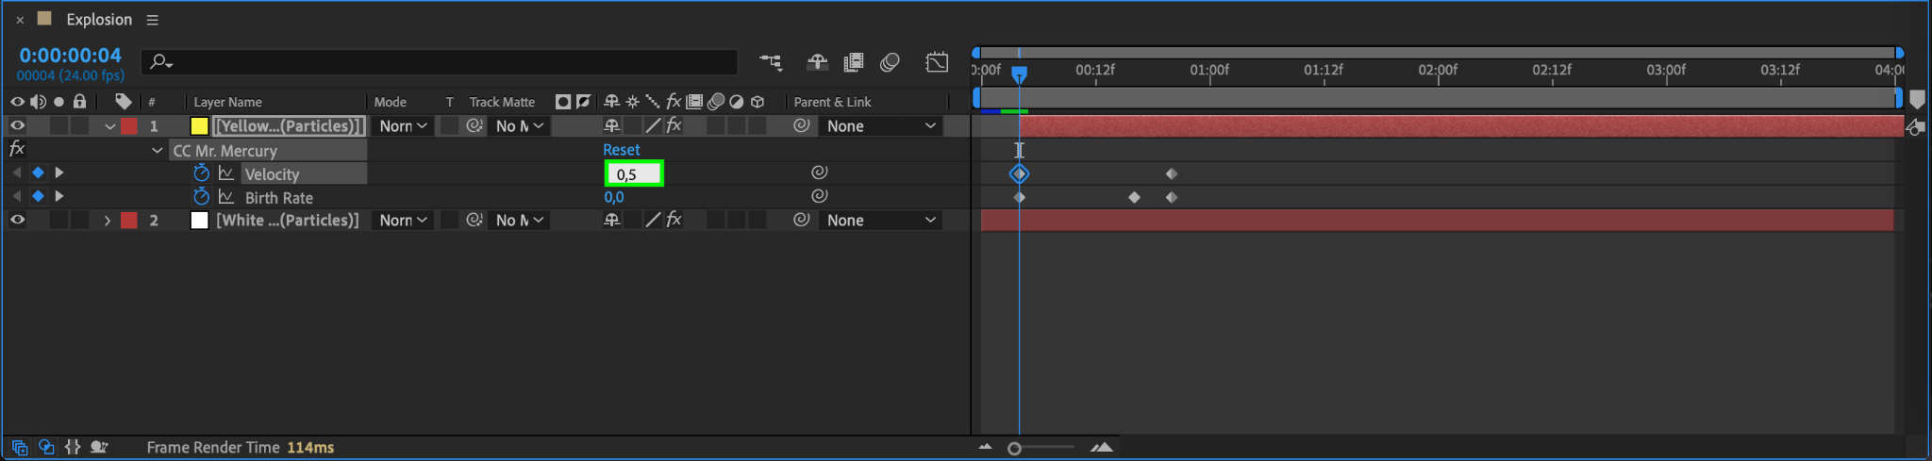
Task: Click the Birth Rate value 0,0
Action: click(614, 197)
